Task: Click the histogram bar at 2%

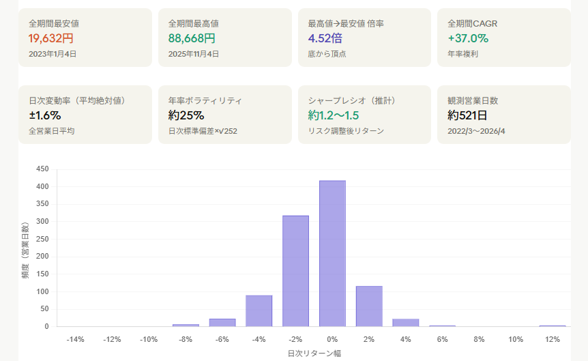Action: pyautogui.click(x=369, y=306)
